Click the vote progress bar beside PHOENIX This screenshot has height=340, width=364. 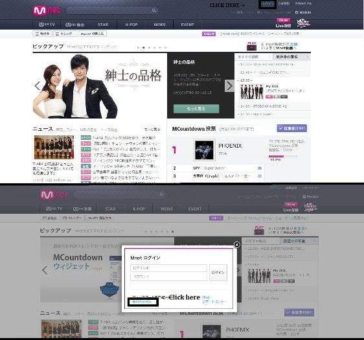[283, 156]
